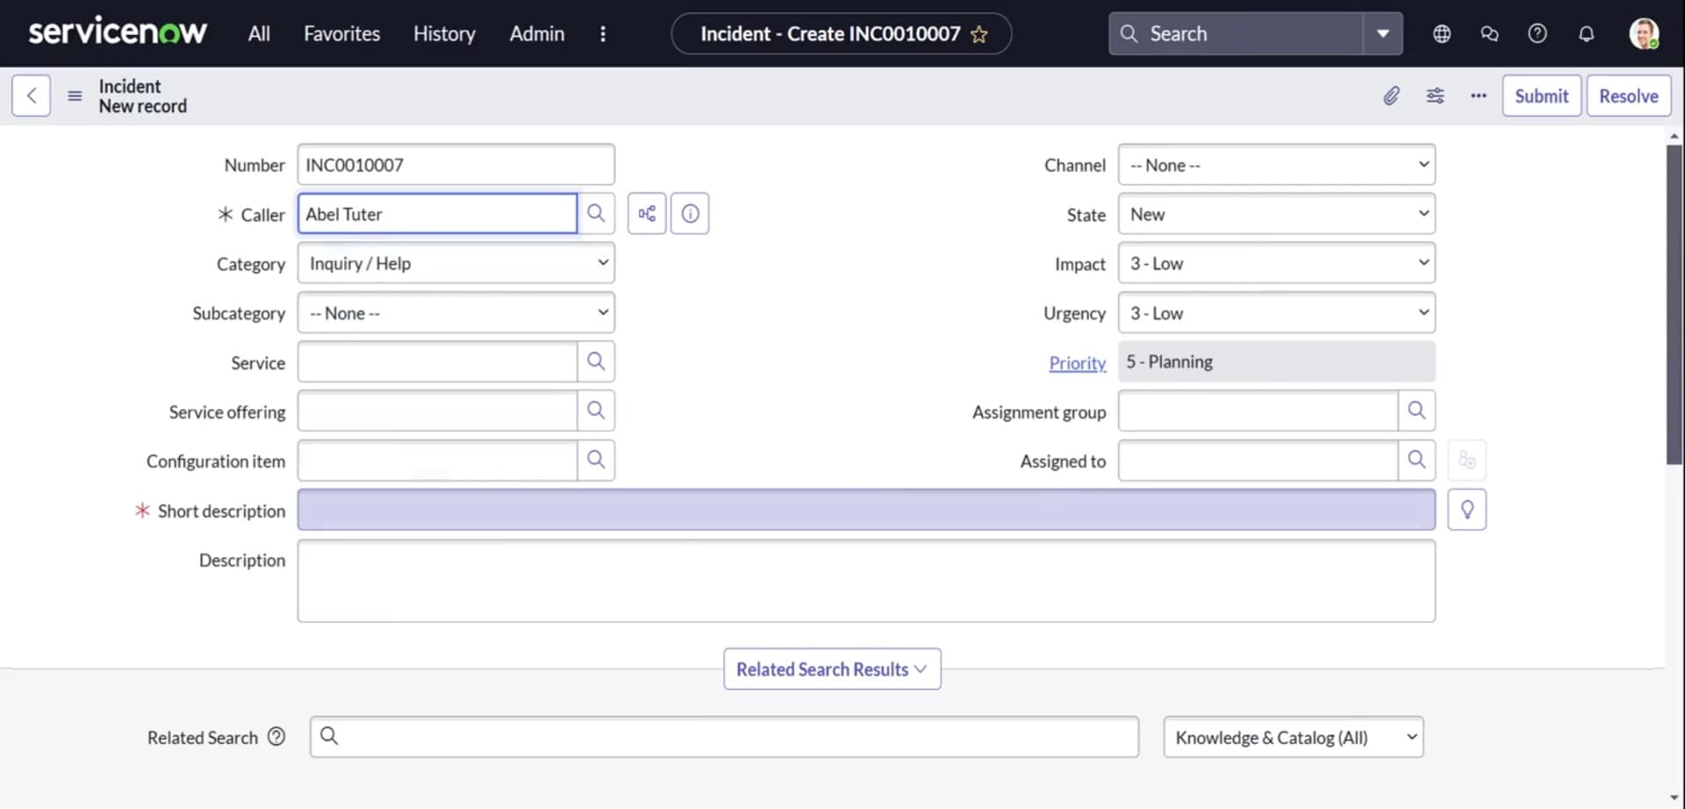Screen dimensions: 1685x809
Task: Click the Short description field
Action: point(866,510)
